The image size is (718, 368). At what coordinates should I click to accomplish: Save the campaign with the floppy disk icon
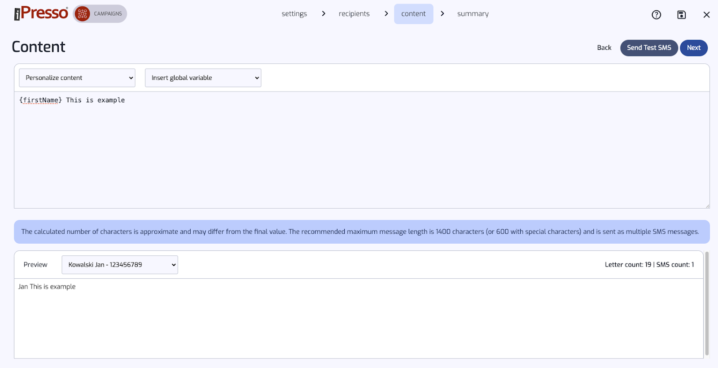(x=681, y=15)
